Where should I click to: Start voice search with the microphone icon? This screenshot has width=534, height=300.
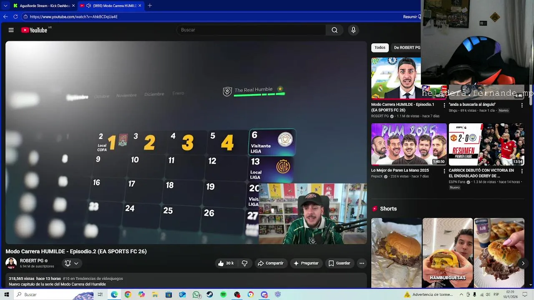click(353, 30)
